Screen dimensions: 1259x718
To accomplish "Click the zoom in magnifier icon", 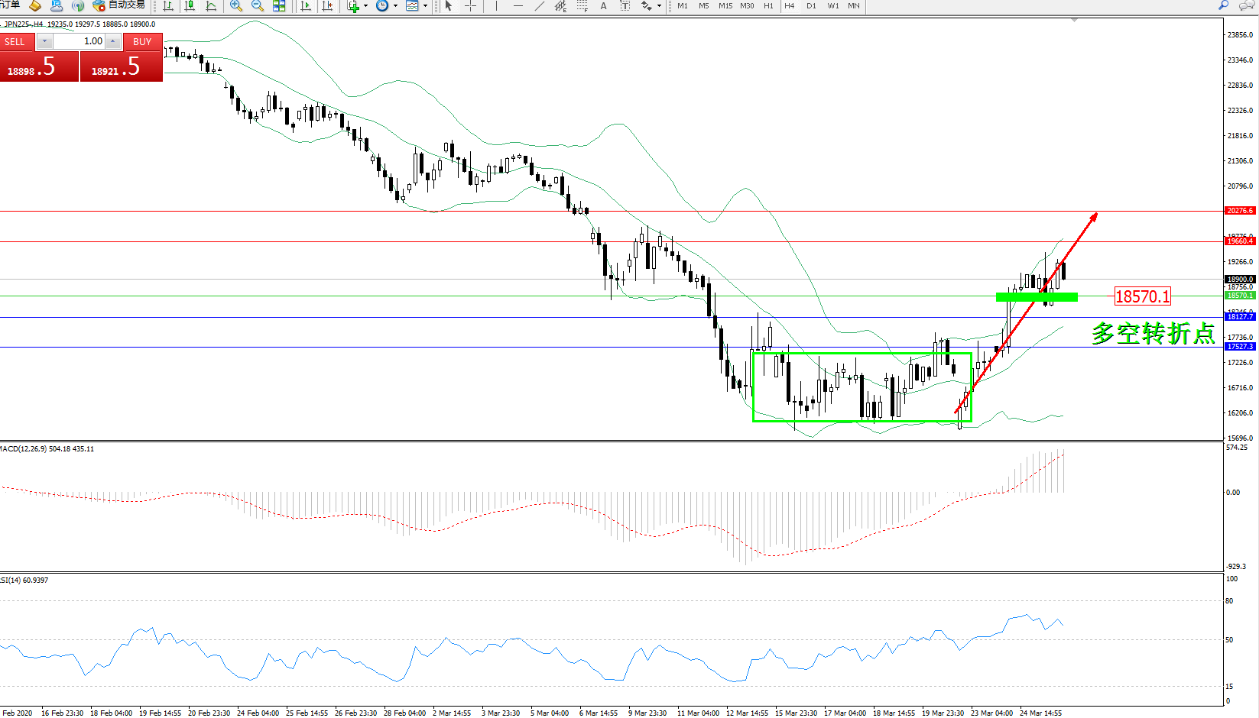I will tap(236, 6).
